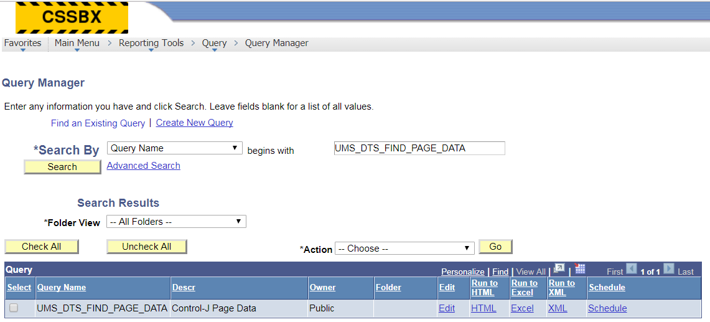Open the Action Choose dropdown

tap(404, 249)
